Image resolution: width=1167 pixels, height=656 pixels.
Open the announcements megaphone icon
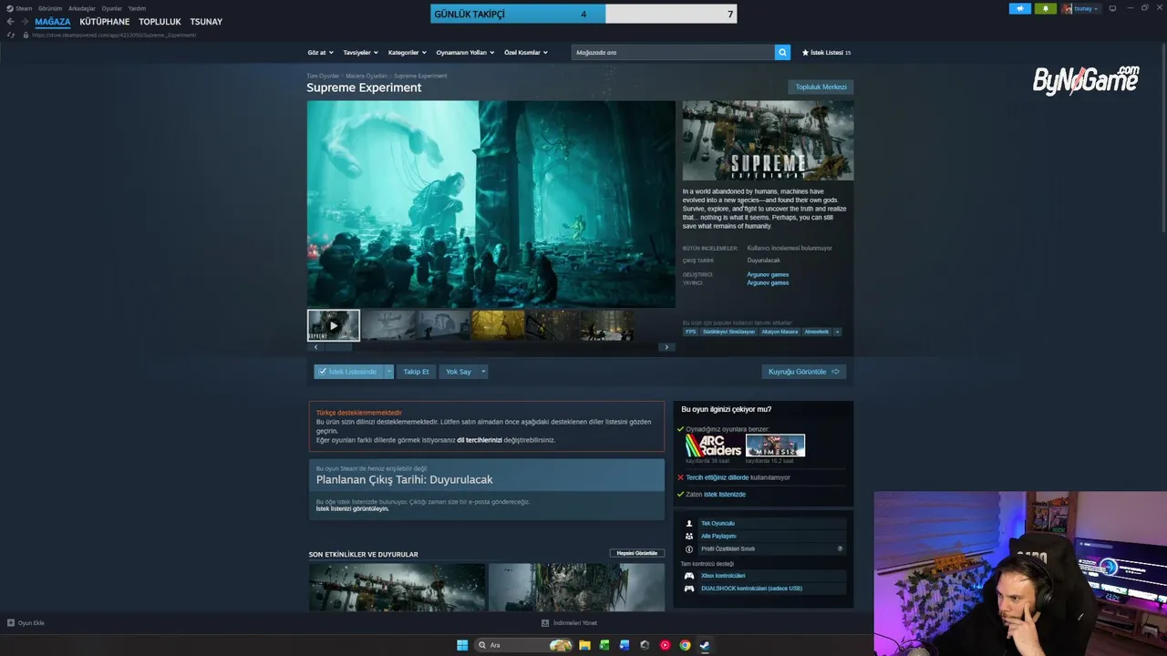coord(1020,8)
